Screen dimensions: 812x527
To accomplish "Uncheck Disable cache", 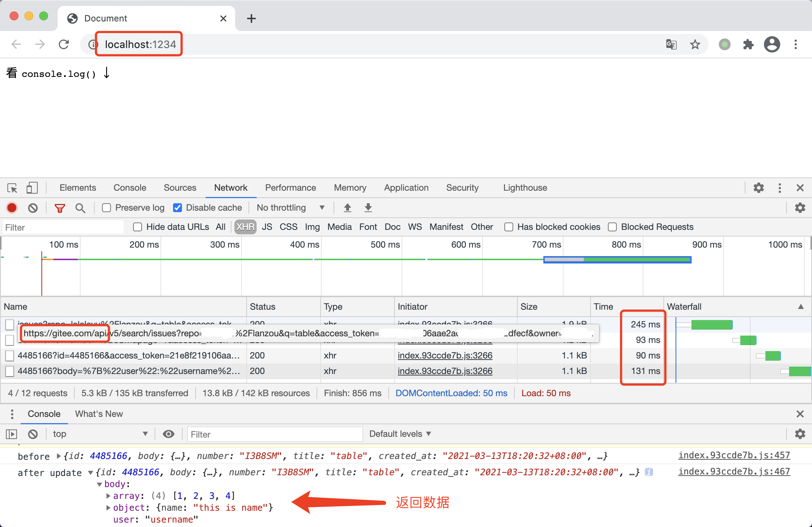I will [x=177, y=208].
